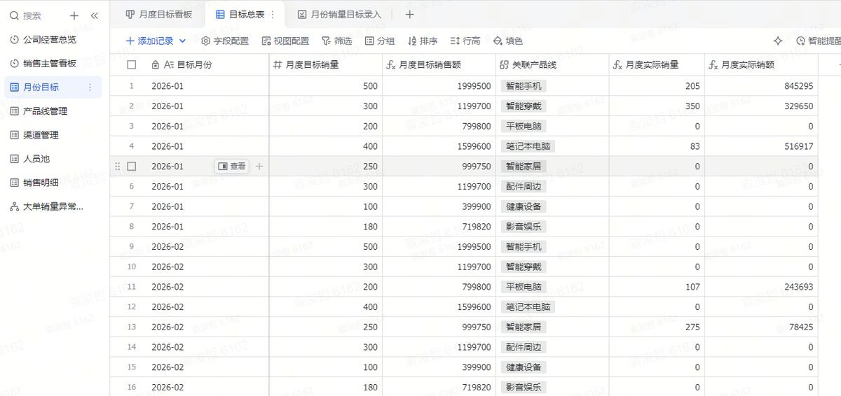Click 智能穿戴 tag in row 2

tap(524, 106)
